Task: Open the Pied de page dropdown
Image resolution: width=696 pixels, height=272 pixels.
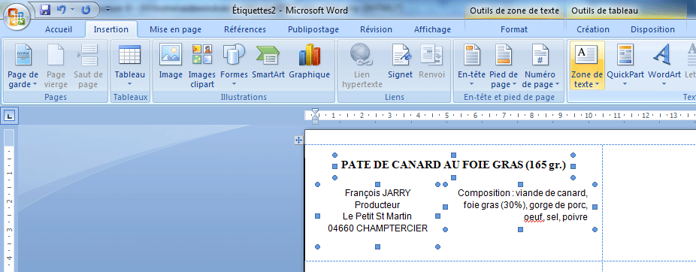Action: [x=504, y=65]
